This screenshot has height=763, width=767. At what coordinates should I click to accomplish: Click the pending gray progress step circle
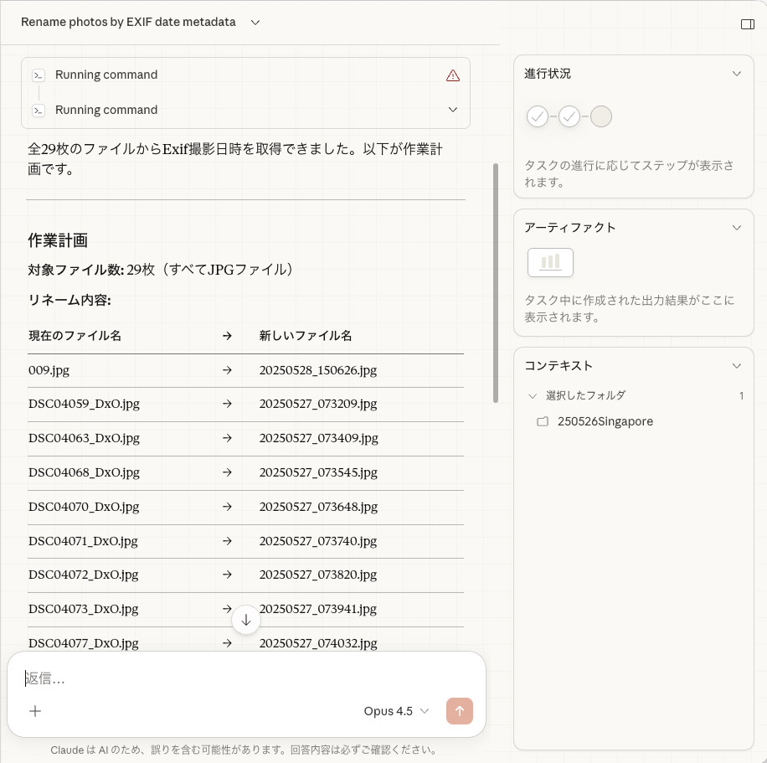point(601,116)
